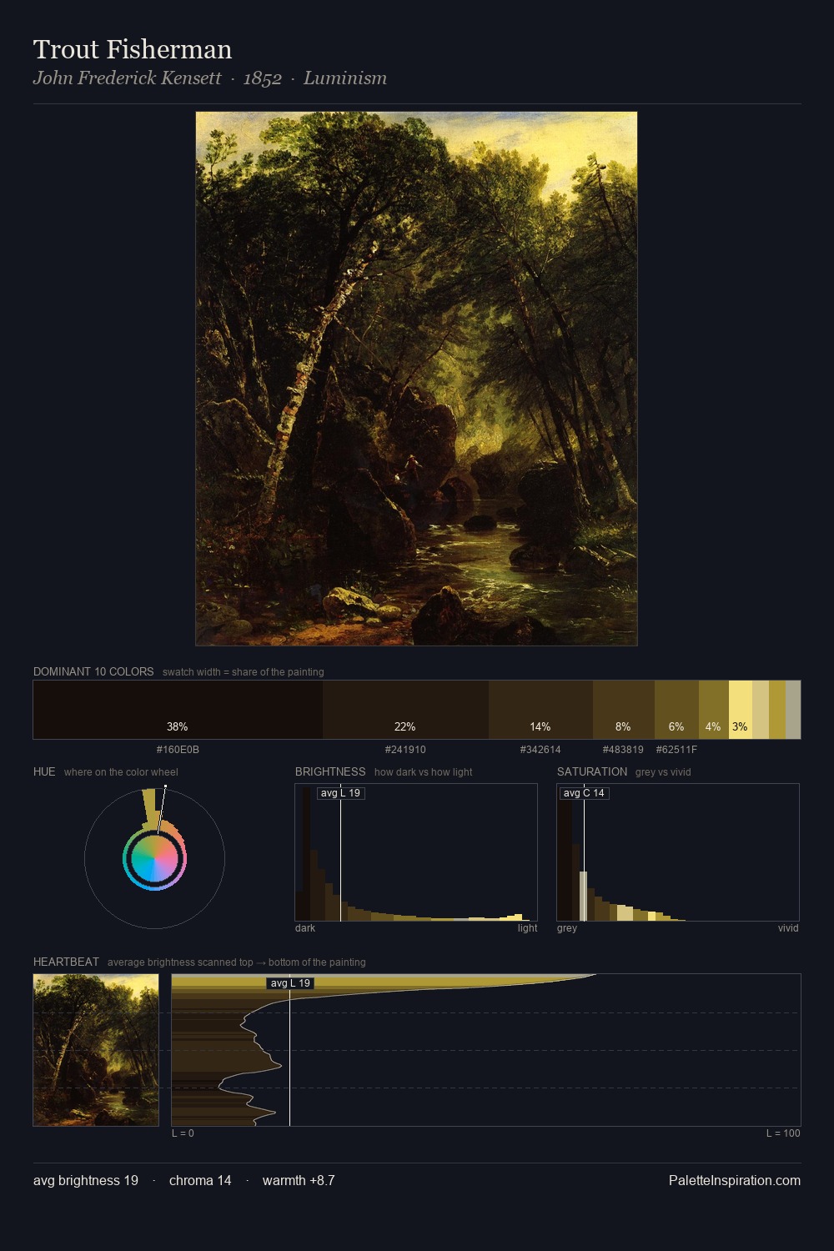834x1251 pixels.
Task: Click the footer "warmth +8.7" stat
Action: pyautogui.click(x=299, y=1180)
